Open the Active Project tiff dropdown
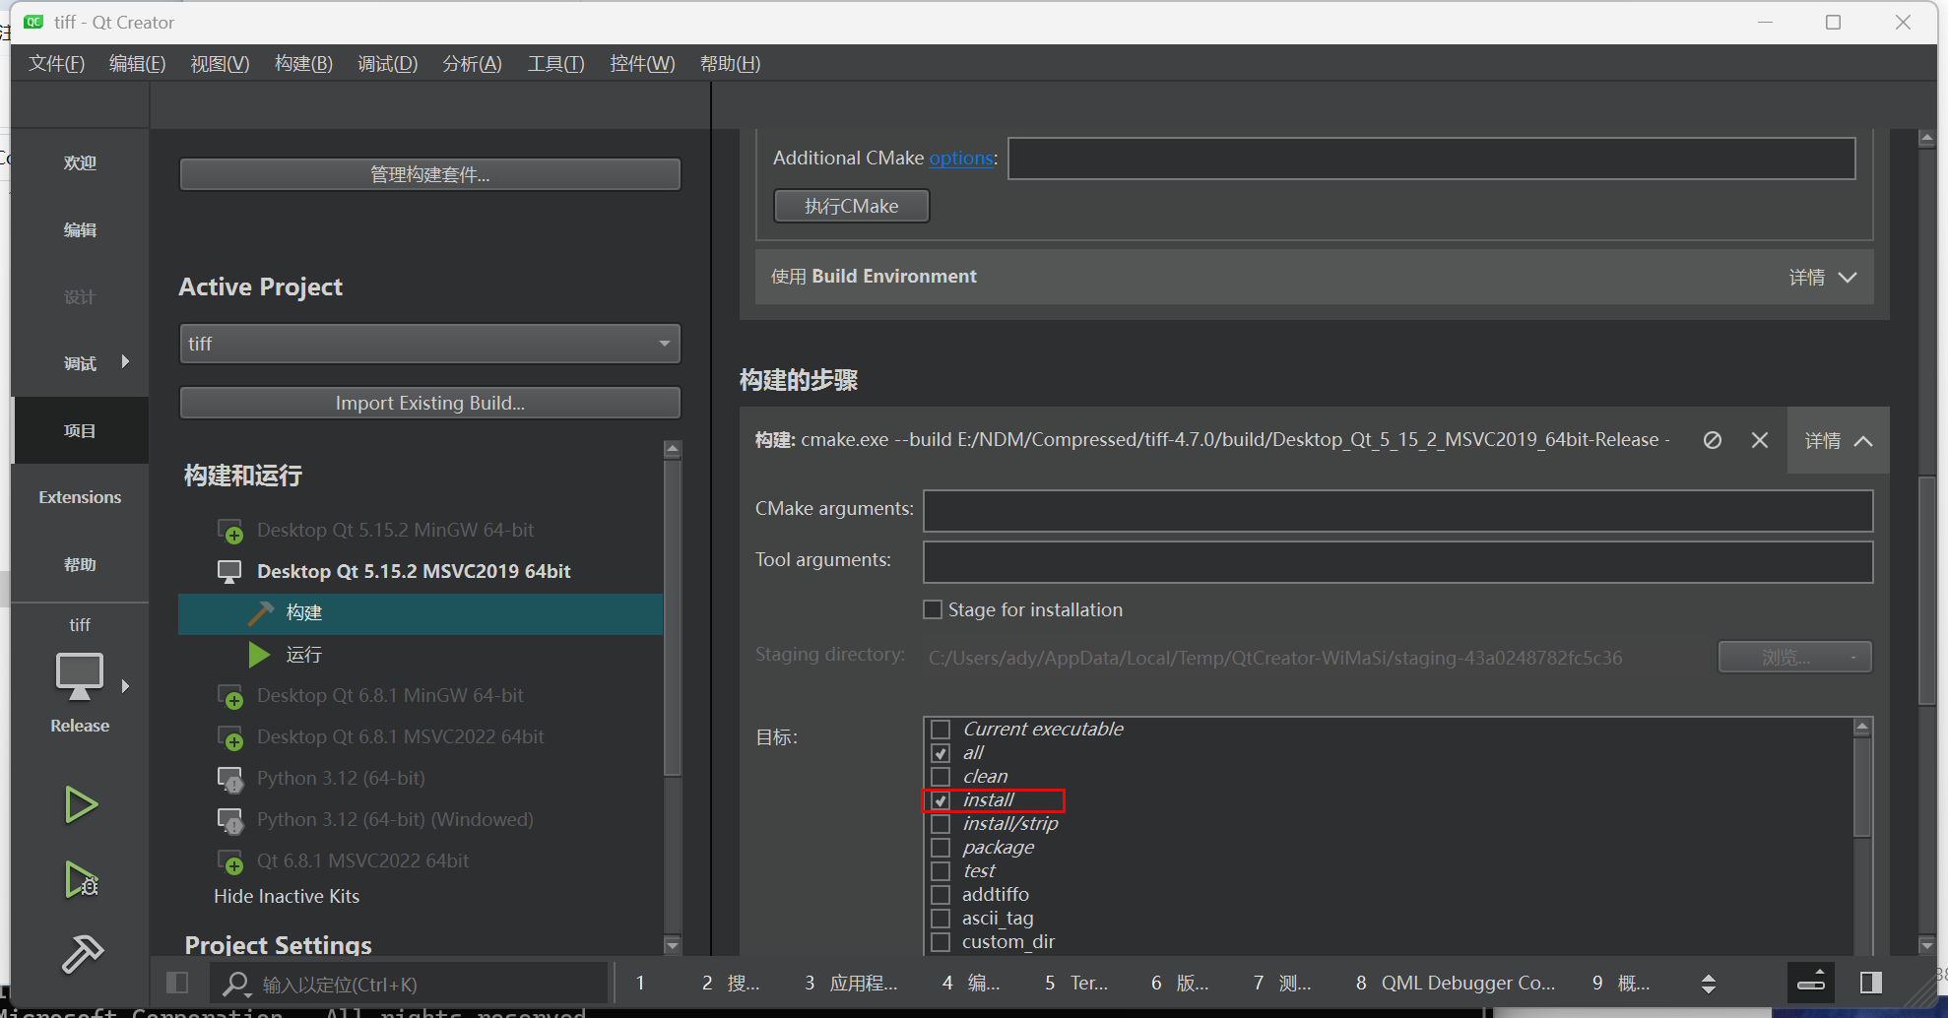Viewport: 1948px width, 1018px height. pyautogui.click(x=429, y=344)
